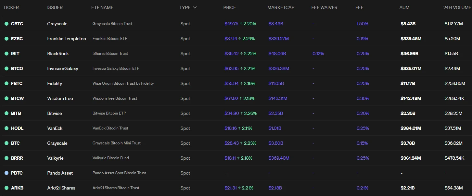The image size is (472, 196).
Task: Click the green status dot beside IBIT
Action: click(x=6, y=54)
